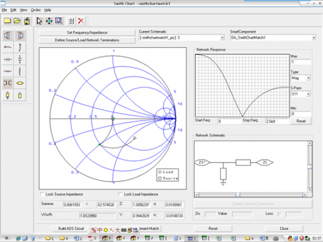323x242 pixels.
Task: Click the Min value field
Action: click(x=301, y=114)
